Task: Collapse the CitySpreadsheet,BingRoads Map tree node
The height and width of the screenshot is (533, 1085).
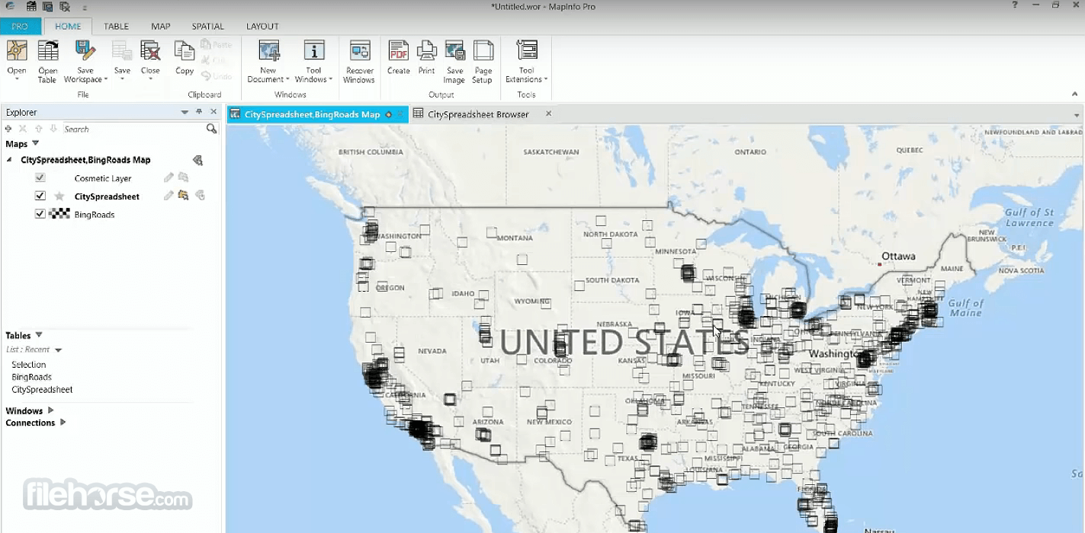Action: coord(10,160)
